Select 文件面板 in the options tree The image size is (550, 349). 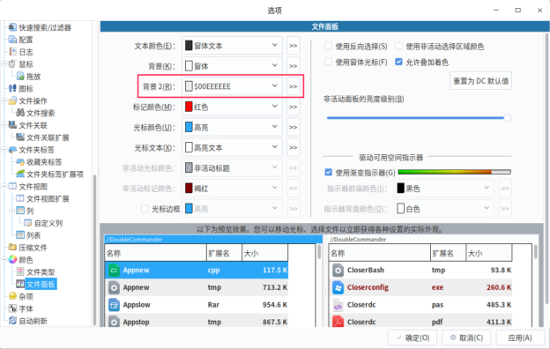[x=41, y=284]
